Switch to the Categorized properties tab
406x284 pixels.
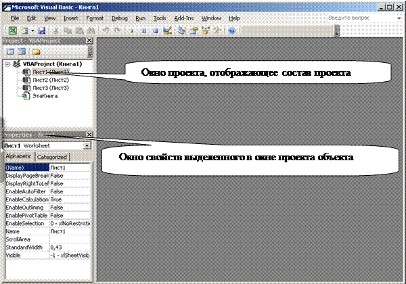click(51, 157)
